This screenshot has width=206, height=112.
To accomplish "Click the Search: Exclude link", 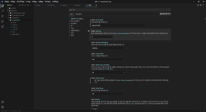I will [x=130, y=103].
